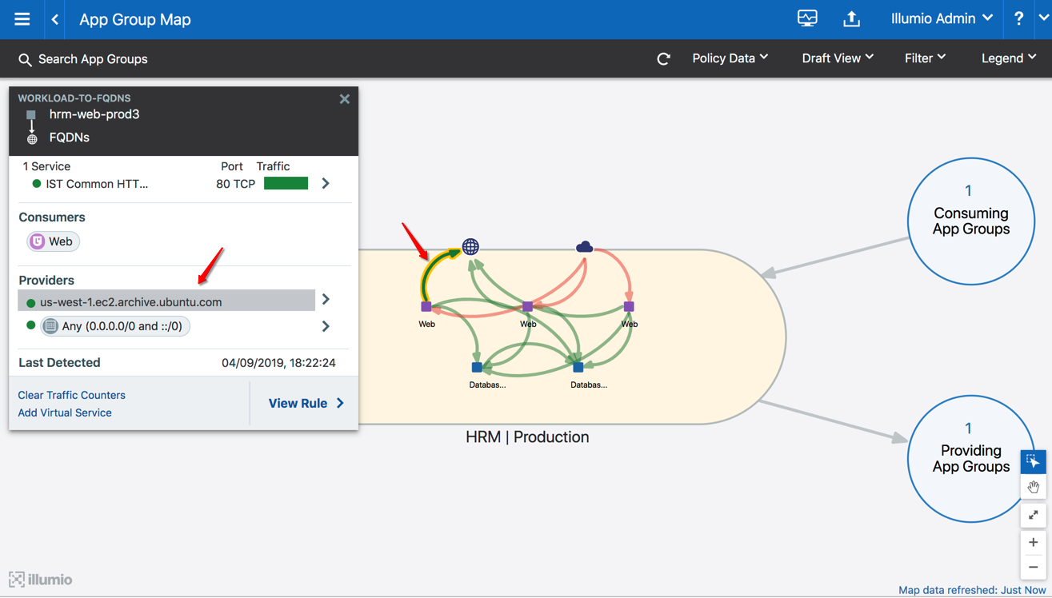Select the Any (0.0.0.0/0 and ::/0) IP list
This screenshot has width=1052, height=598.
(x=115, y=326)
